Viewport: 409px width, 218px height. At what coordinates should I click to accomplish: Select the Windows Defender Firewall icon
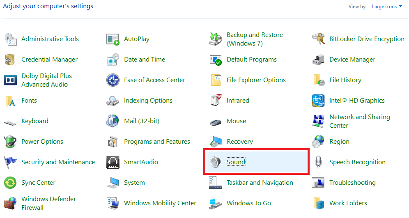point(10,203)
